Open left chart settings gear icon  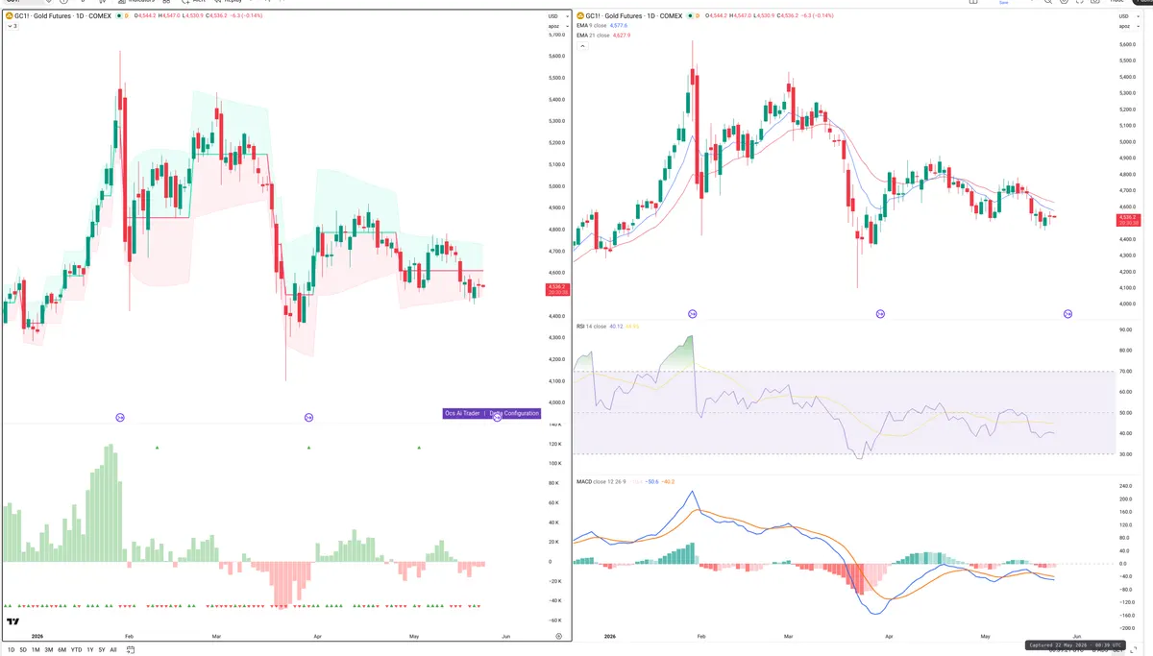(x=558, y=636)
